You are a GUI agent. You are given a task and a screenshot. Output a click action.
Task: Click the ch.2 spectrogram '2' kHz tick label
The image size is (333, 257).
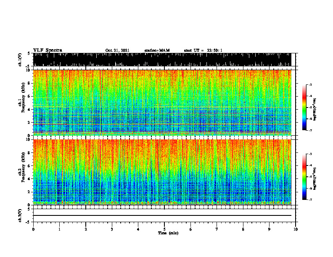(x=29, y=192)
